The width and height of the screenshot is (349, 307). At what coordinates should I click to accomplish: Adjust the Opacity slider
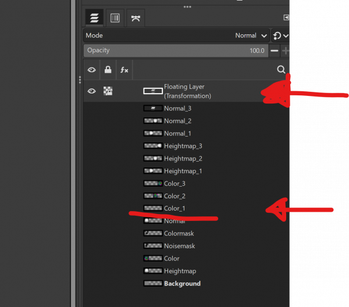[176, 51]
